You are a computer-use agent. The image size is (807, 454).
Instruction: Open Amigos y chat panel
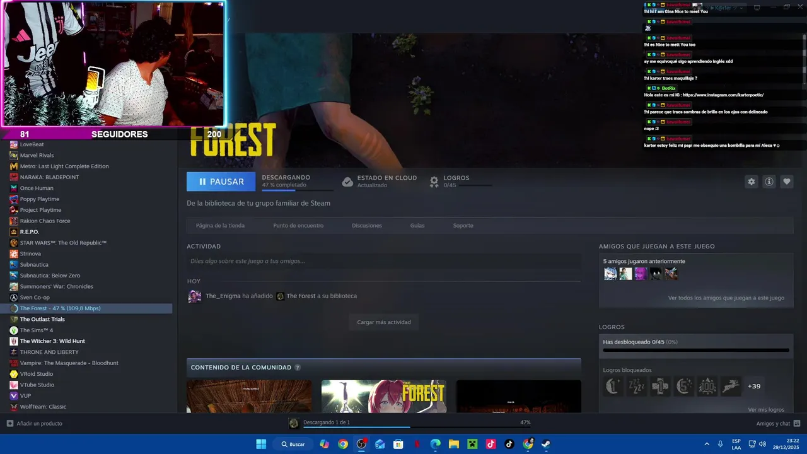[778, 424]
